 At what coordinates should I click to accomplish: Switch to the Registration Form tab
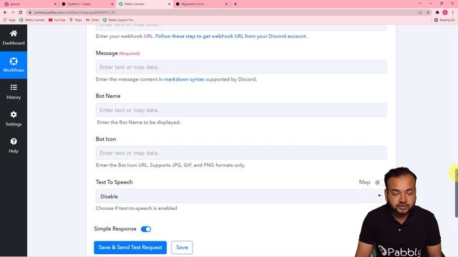[x=201, y=4]
